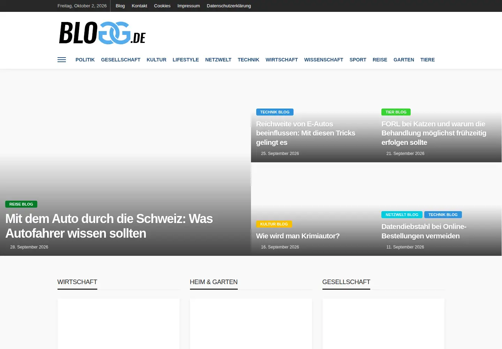Click the TIER BLOG tag
Image resolution: width=502 pixels, height=349 pixels.
click(396, 112)
